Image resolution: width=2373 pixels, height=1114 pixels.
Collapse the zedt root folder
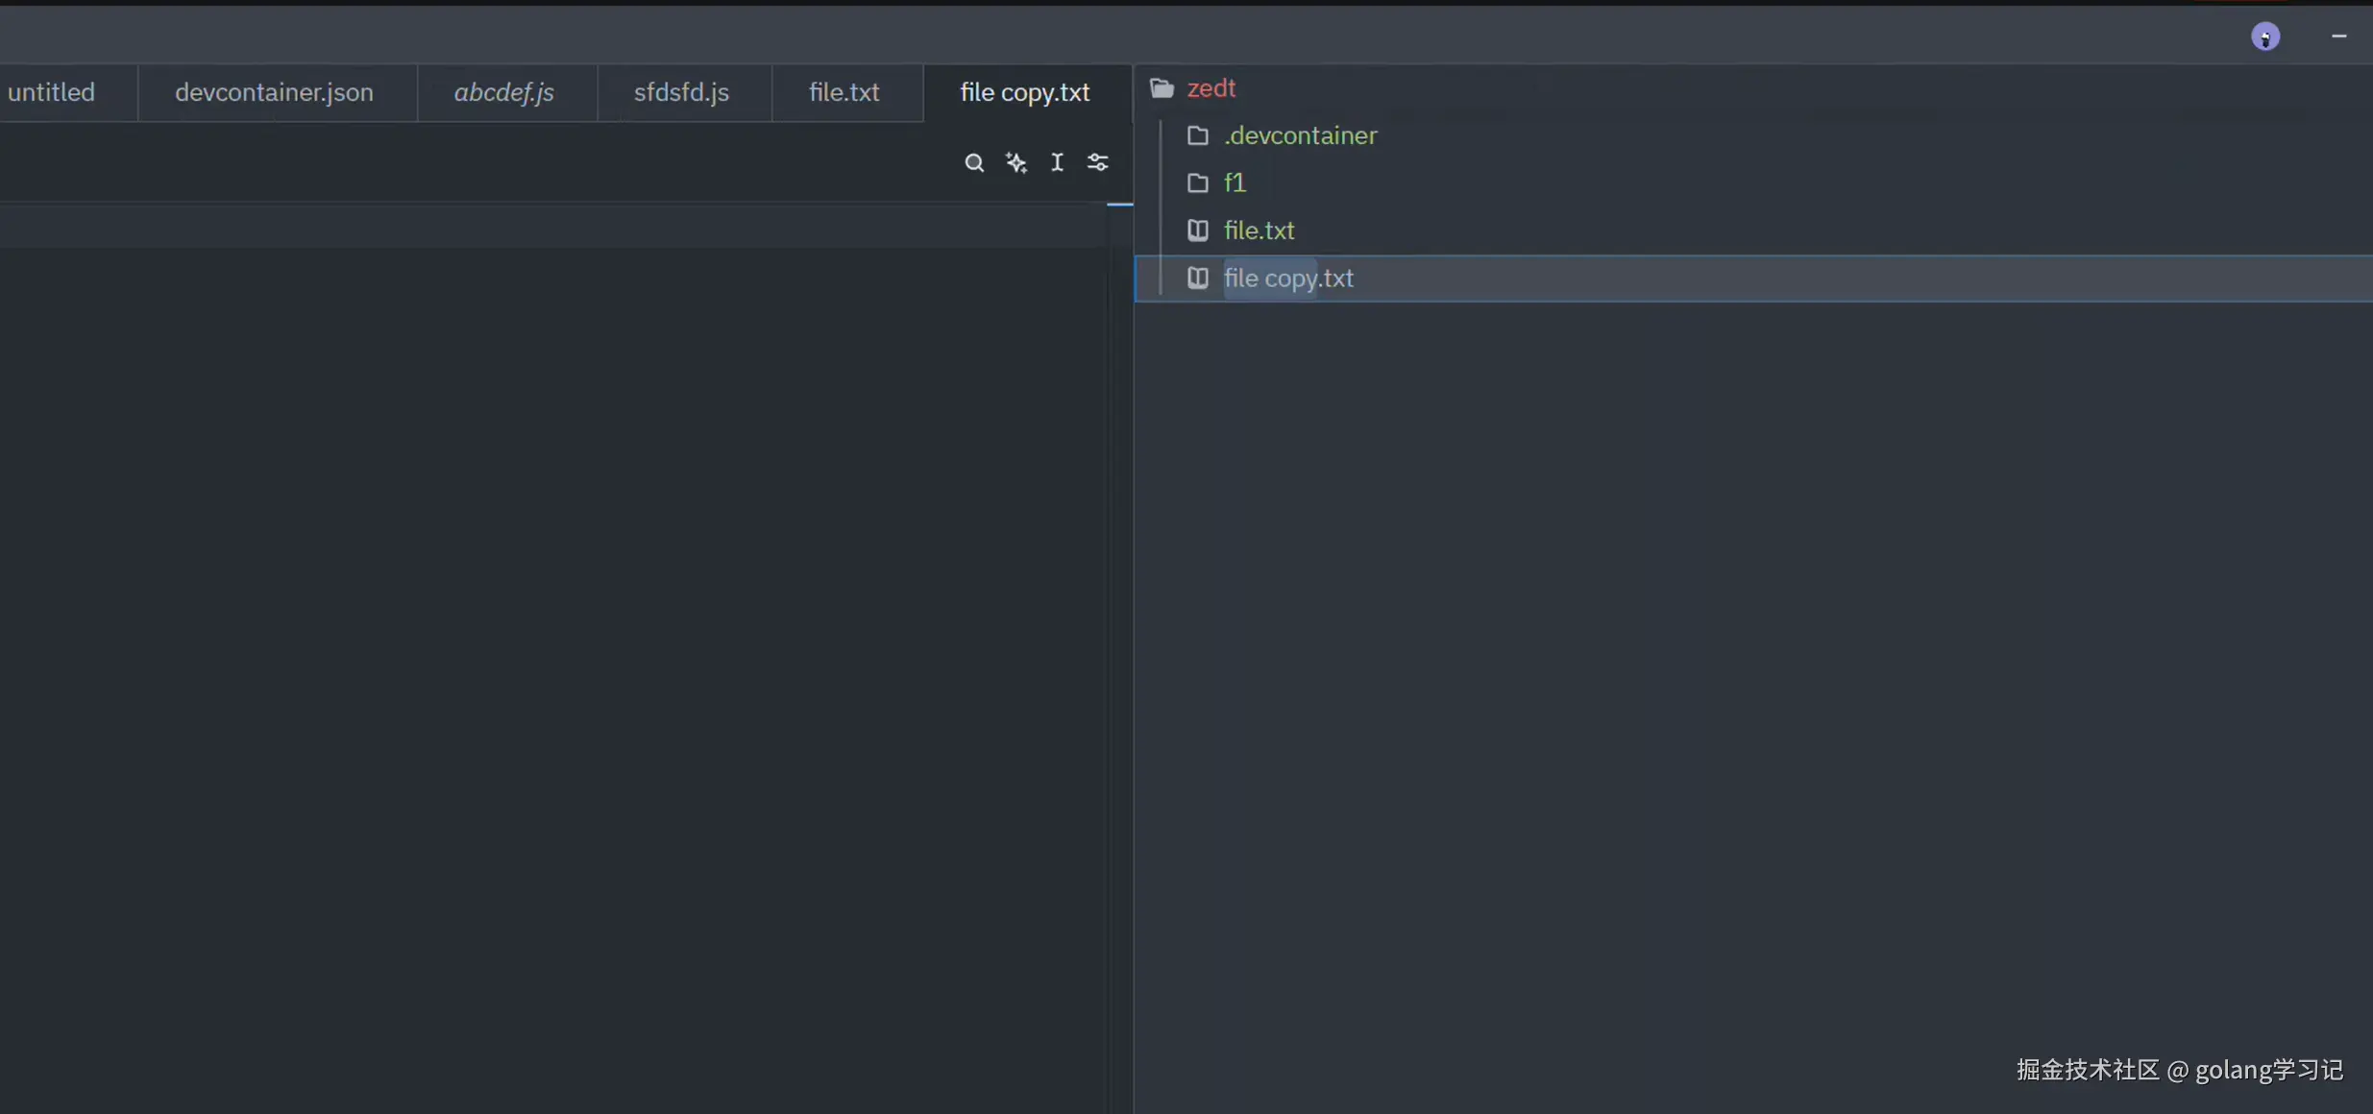1211,88
